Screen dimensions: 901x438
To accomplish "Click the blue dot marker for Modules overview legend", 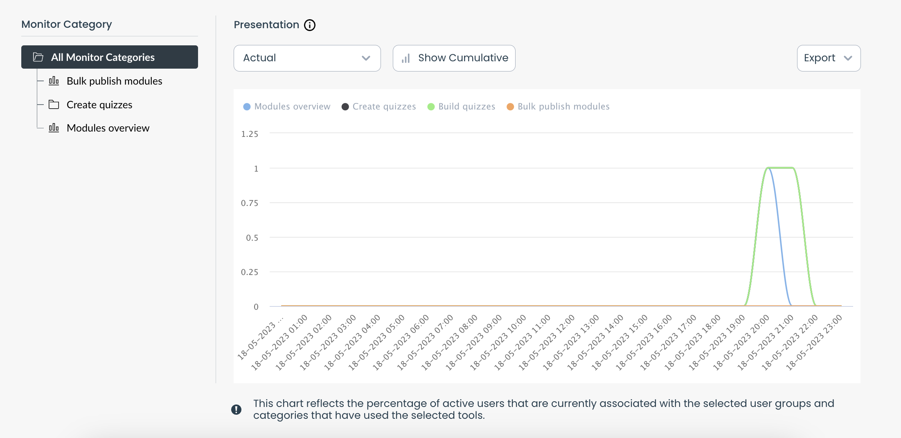I will pyautogui.click(x=247, y=106).
